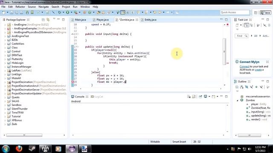The height and width of the screenshot is (153, 273).
Task: Expand the AndEngine project tree node
Action: coord(5,25)
